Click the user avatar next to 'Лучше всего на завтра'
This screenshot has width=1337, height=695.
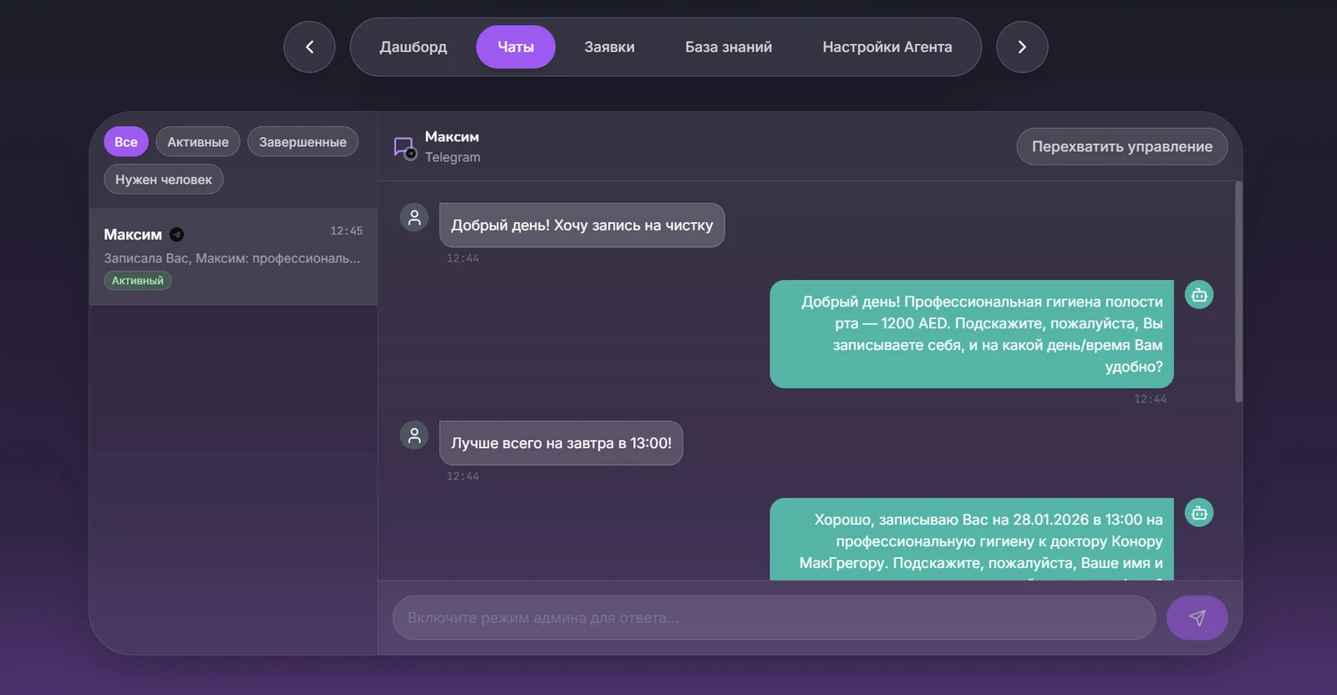(414, 435)
